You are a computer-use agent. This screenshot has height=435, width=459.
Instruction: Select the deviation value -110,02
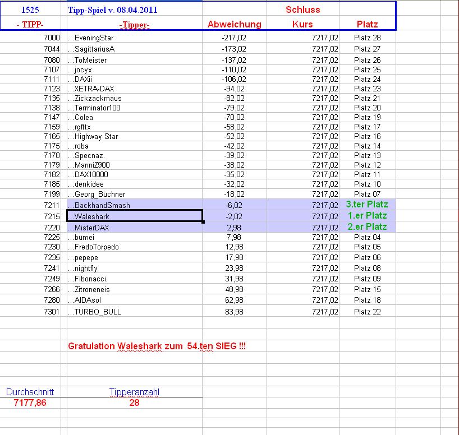(235, 70)
